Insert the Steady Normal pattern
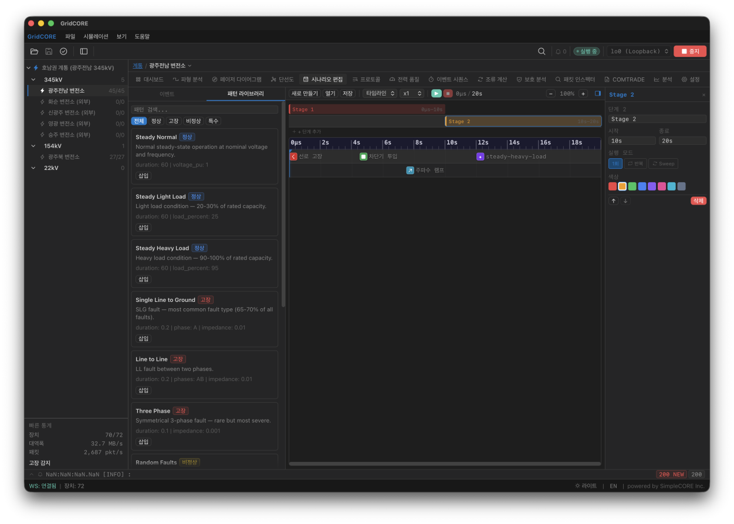Image resolution: width=734 pixels, height=524 pixels. 144,176
